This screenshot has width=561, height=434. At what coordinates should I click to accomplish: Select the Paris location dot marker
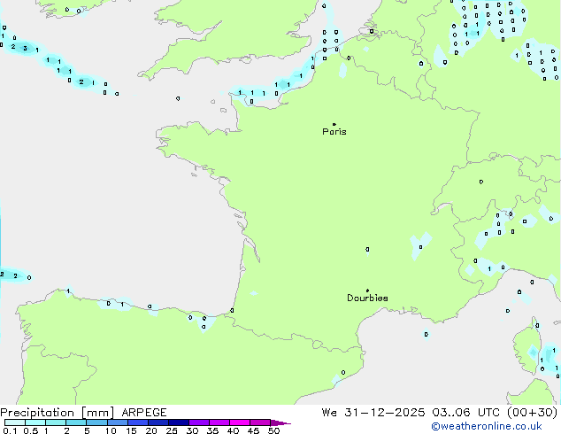334,124
